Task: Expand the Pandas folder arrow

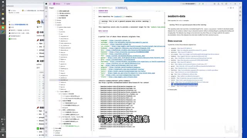Action: click(54, 23)
